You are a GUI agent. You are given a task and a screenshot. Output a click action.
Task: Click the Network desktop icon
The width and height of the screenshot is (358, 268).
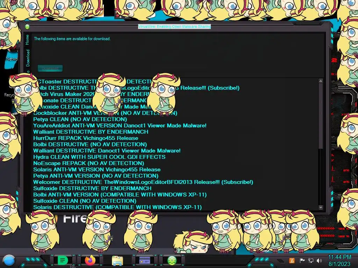[12, 56]
